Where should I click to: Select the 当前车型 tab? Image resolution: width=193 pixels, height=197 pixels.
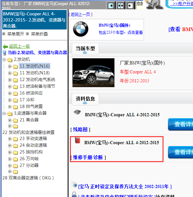tap(85, 49)
